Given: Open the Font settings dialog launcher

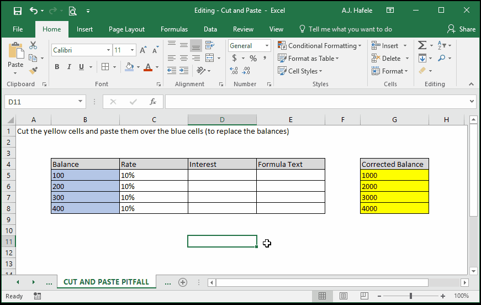Looking at the screenshot, I should point(158,85).
